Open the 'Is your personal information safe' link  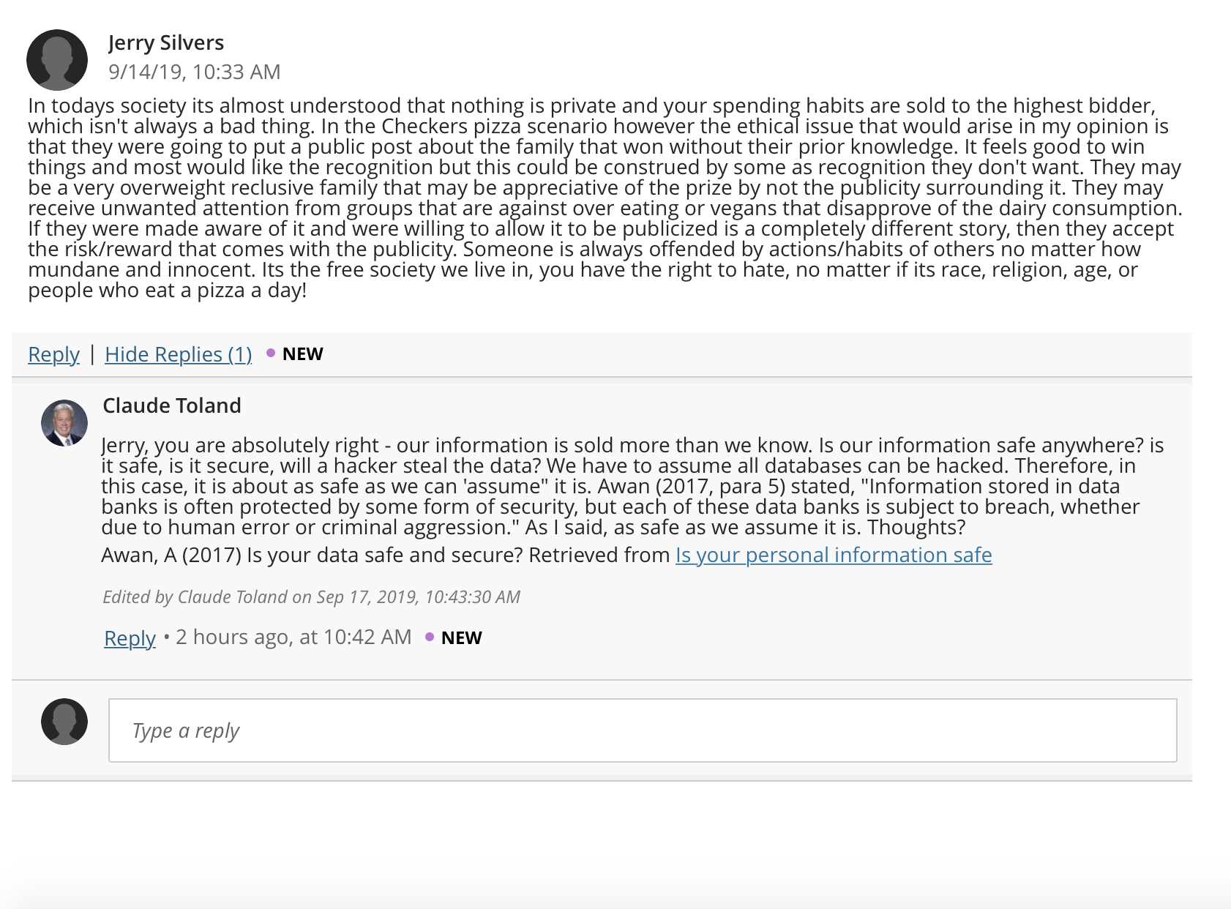tap(834, 555)
